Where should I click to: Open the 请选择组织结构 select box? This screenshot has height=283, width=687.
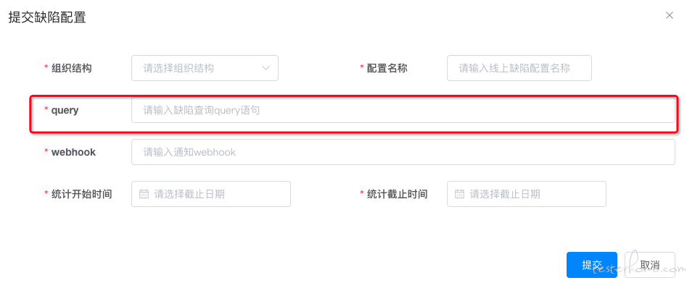point(205,68)
